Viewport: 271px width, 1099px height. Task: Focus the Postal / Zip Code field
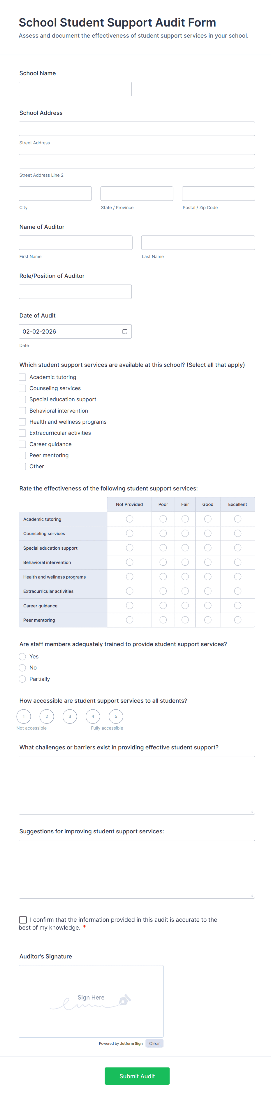pos(218,194)
